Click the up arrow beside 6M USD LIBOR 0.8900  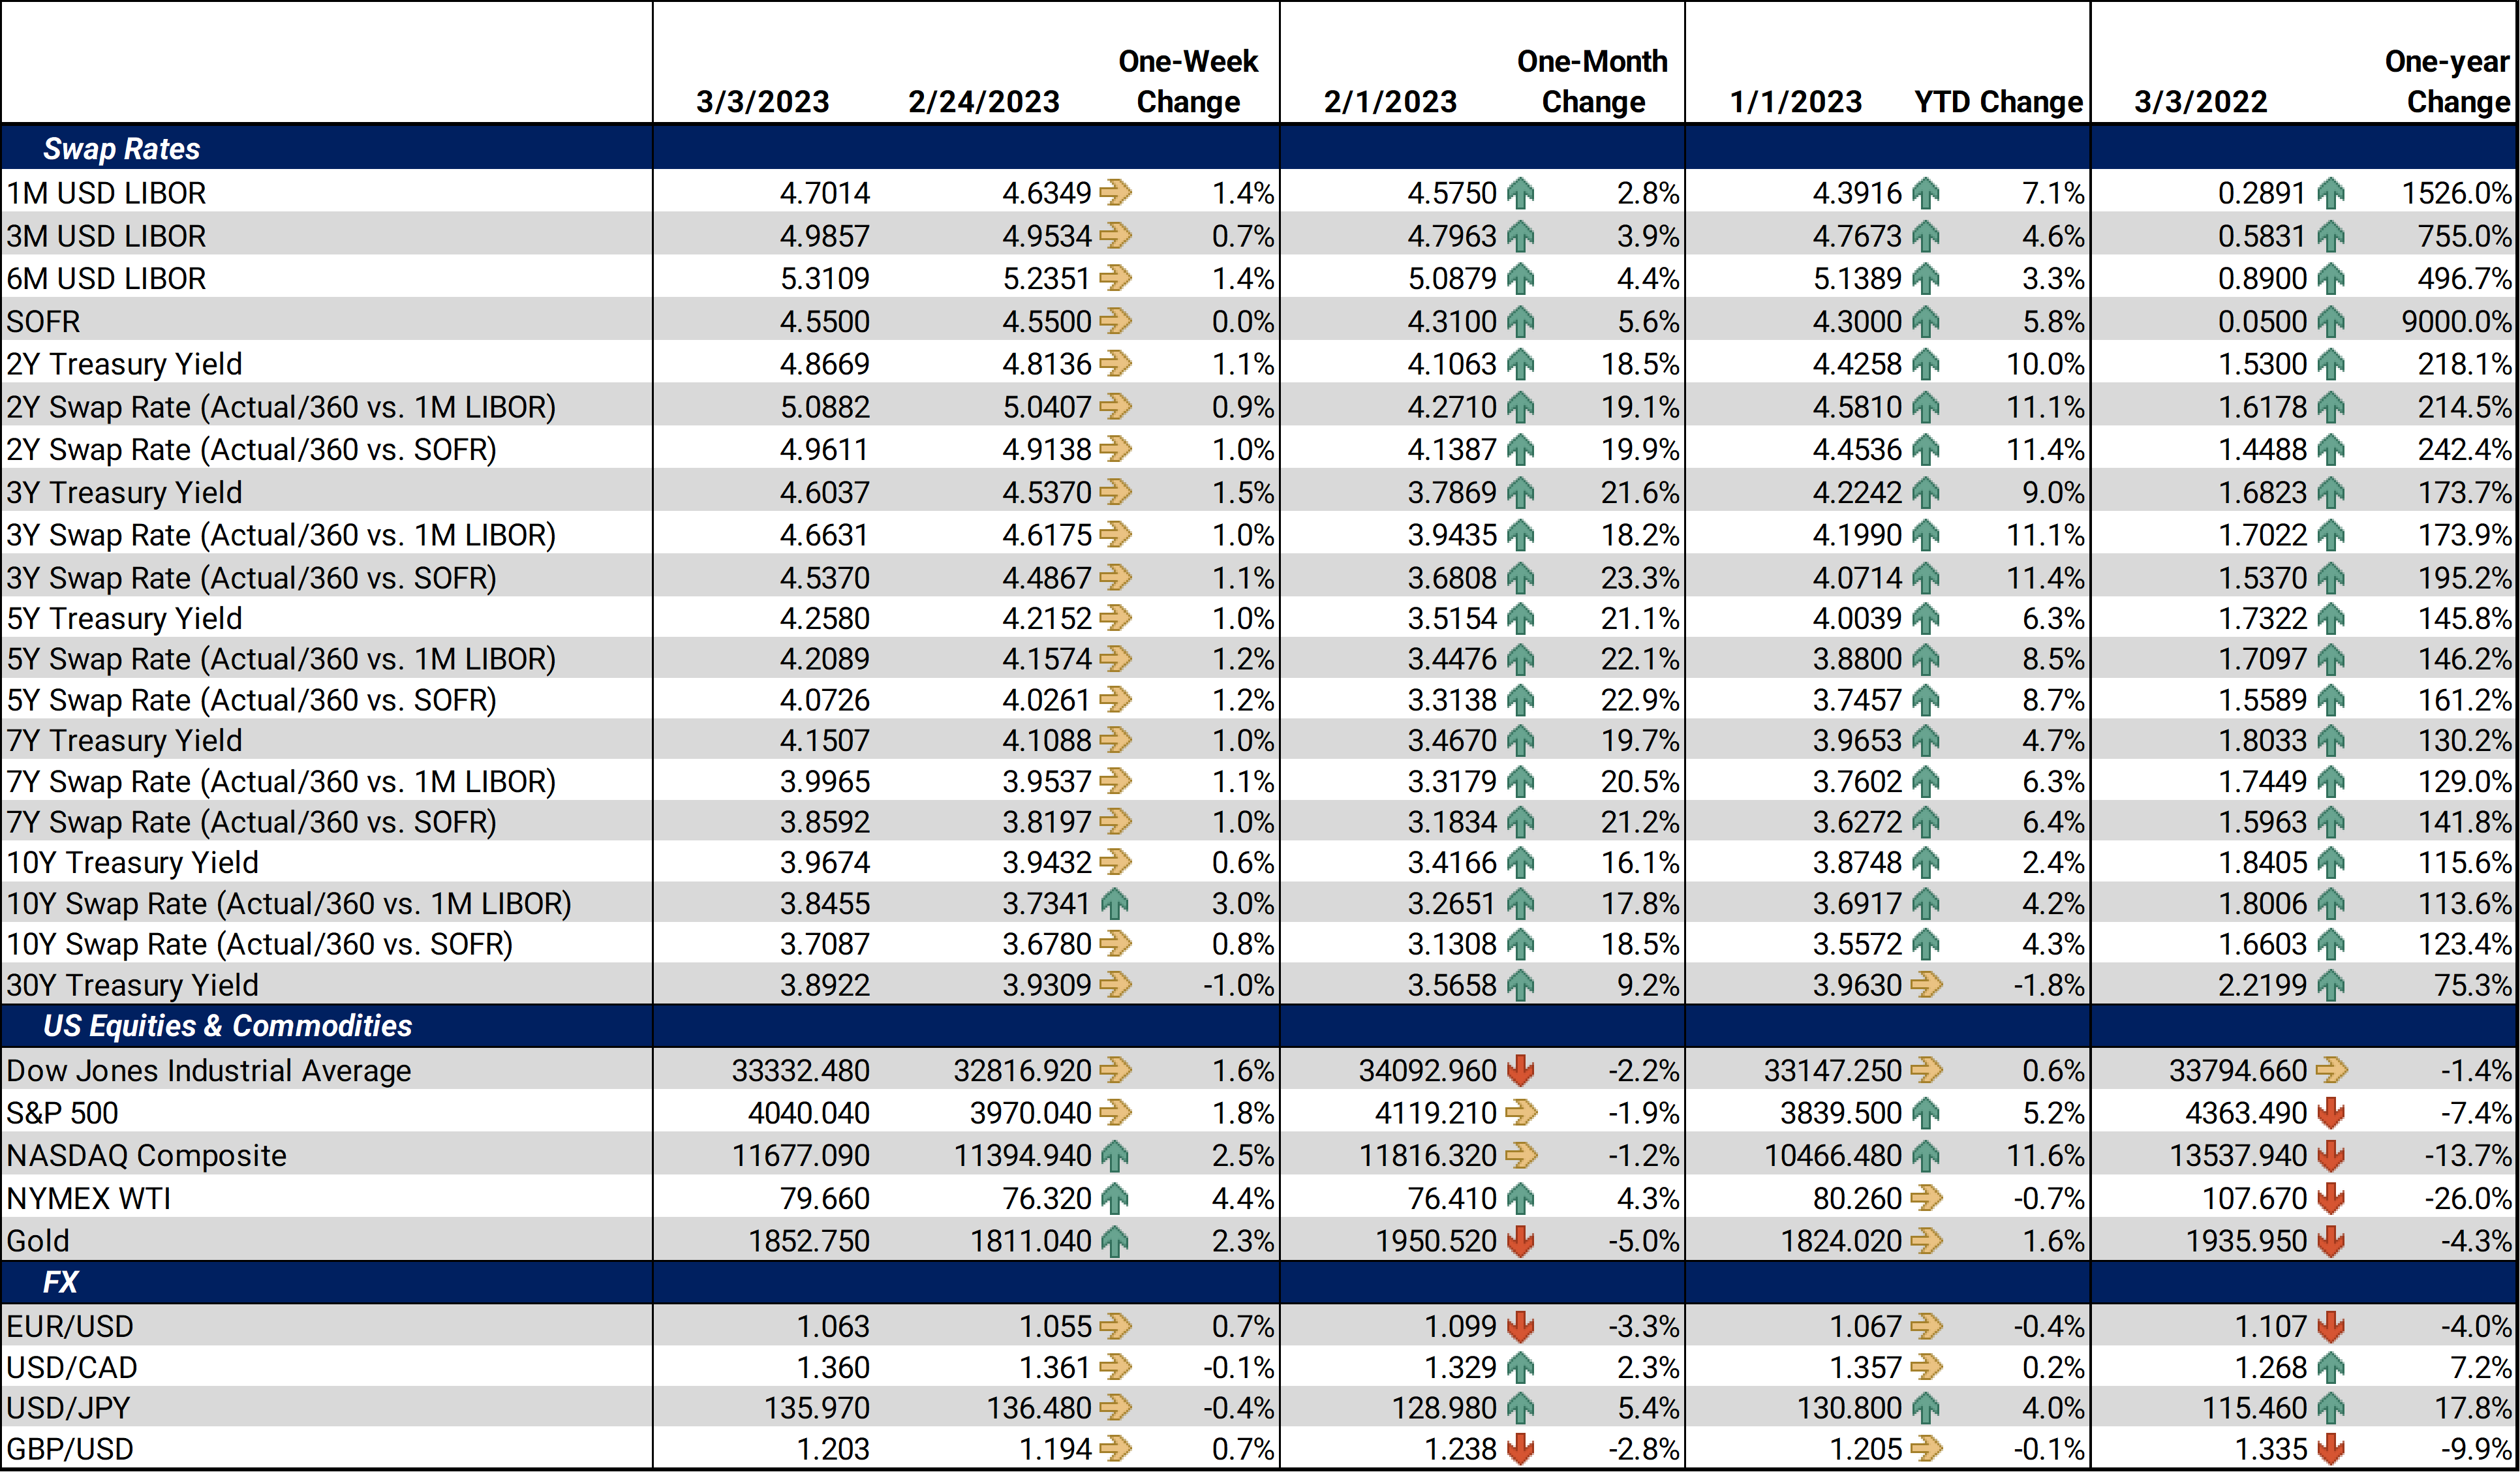(2331, 278)
